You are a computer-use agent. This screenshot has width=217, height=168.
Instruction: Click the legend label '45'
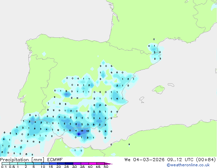98,167
